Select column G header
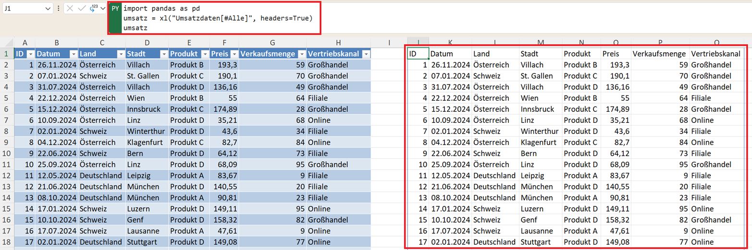This screenshot has width=752, height=250. [x=272, y=43]
